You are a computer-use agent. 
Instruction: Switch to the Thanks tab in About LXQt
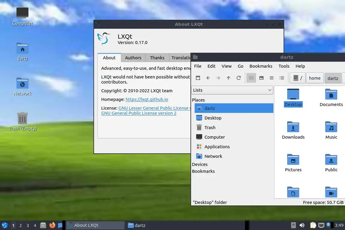point(157,58)
